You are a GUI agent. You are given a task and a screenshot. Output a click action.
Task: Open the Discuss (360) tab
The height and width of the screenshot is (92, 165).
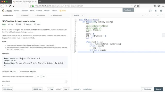point(56,15)
